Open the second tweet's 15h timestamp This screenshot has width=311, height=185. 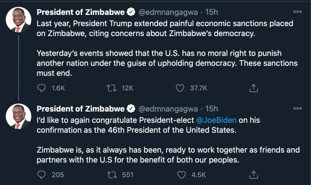[x=211, y=109]
